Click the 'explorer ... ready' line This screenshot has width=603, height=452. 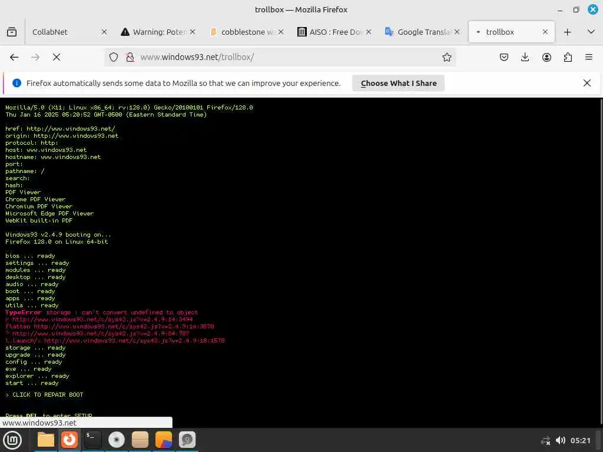37,376
